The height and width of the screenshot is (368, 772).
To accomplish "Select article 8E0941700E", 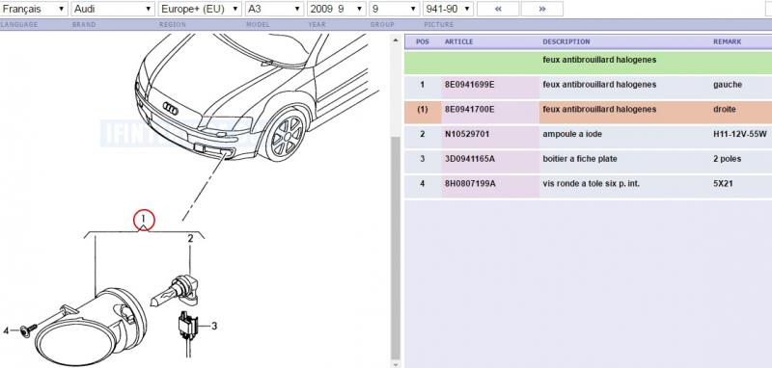I will click(470, 109).
